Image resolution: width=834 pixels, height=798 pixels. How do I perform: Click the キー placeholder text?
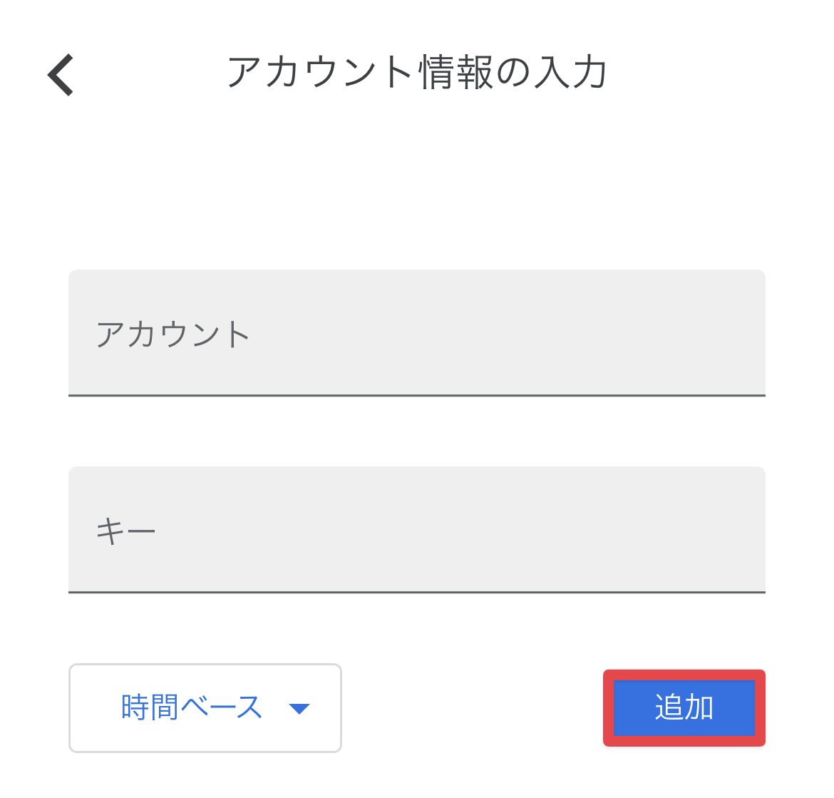coord(125,531)
